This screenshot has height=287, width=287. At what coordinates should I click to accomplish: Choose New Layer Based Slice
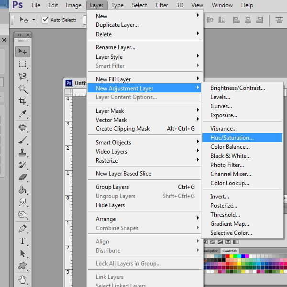[x=123, y=174]
